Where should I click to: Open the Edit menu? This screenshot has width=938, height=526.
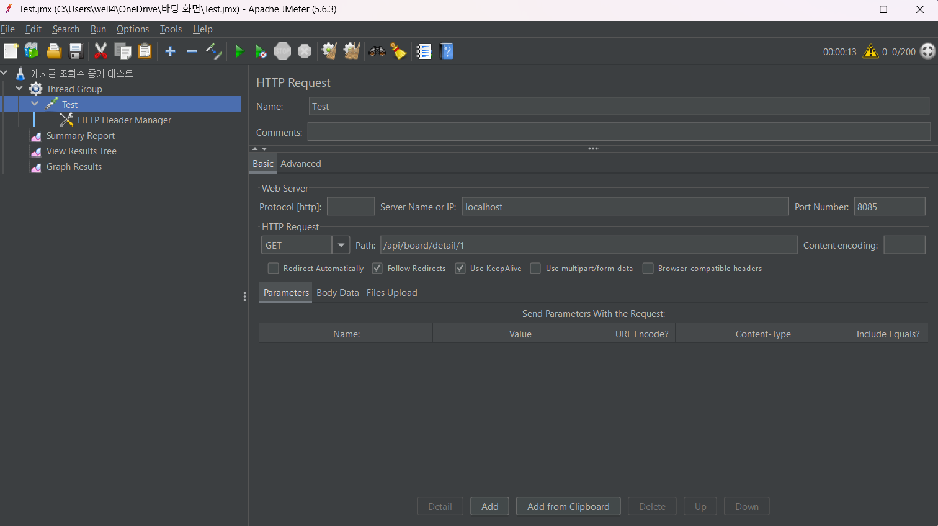[x=33, y=29]
